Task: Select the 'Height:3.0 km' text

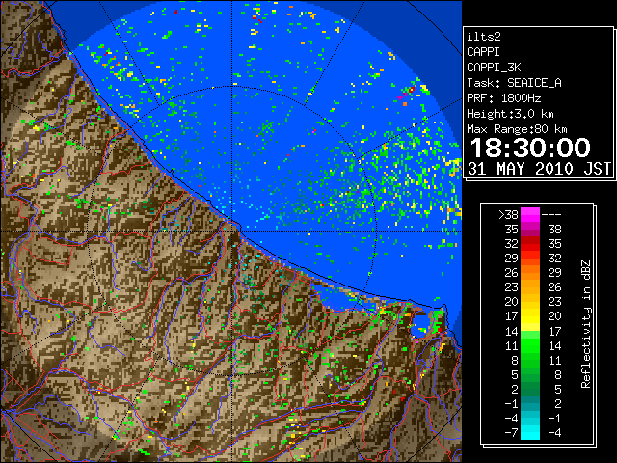Action: coord(510,114)
